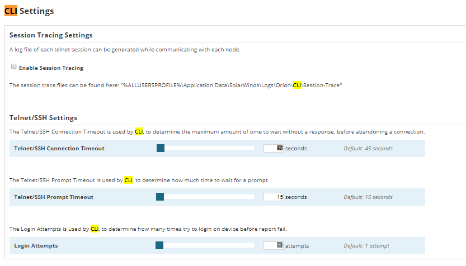Click the Telnet/SSH Connection Timeout slider handle

point(160,149)
